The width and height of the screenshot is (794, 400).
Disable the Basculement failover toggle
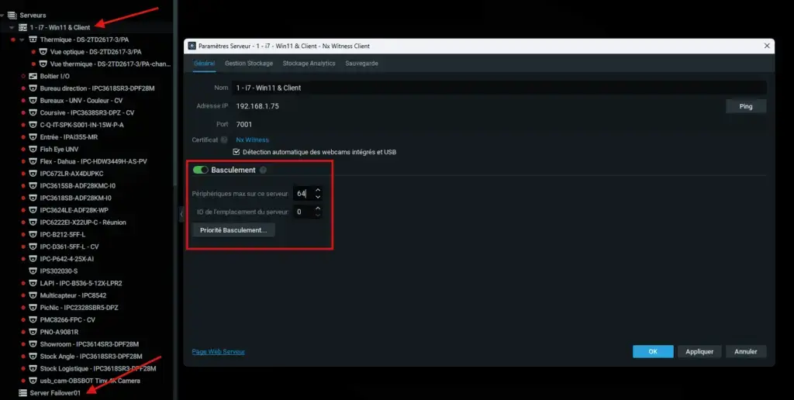[x=200, y=170]
